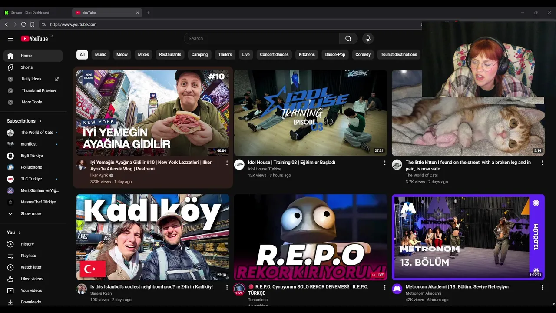This screenshot has width=556, height=313.
Task: Open Metronom 13. Bölüm thumbnail
Action: coord(468,237)
